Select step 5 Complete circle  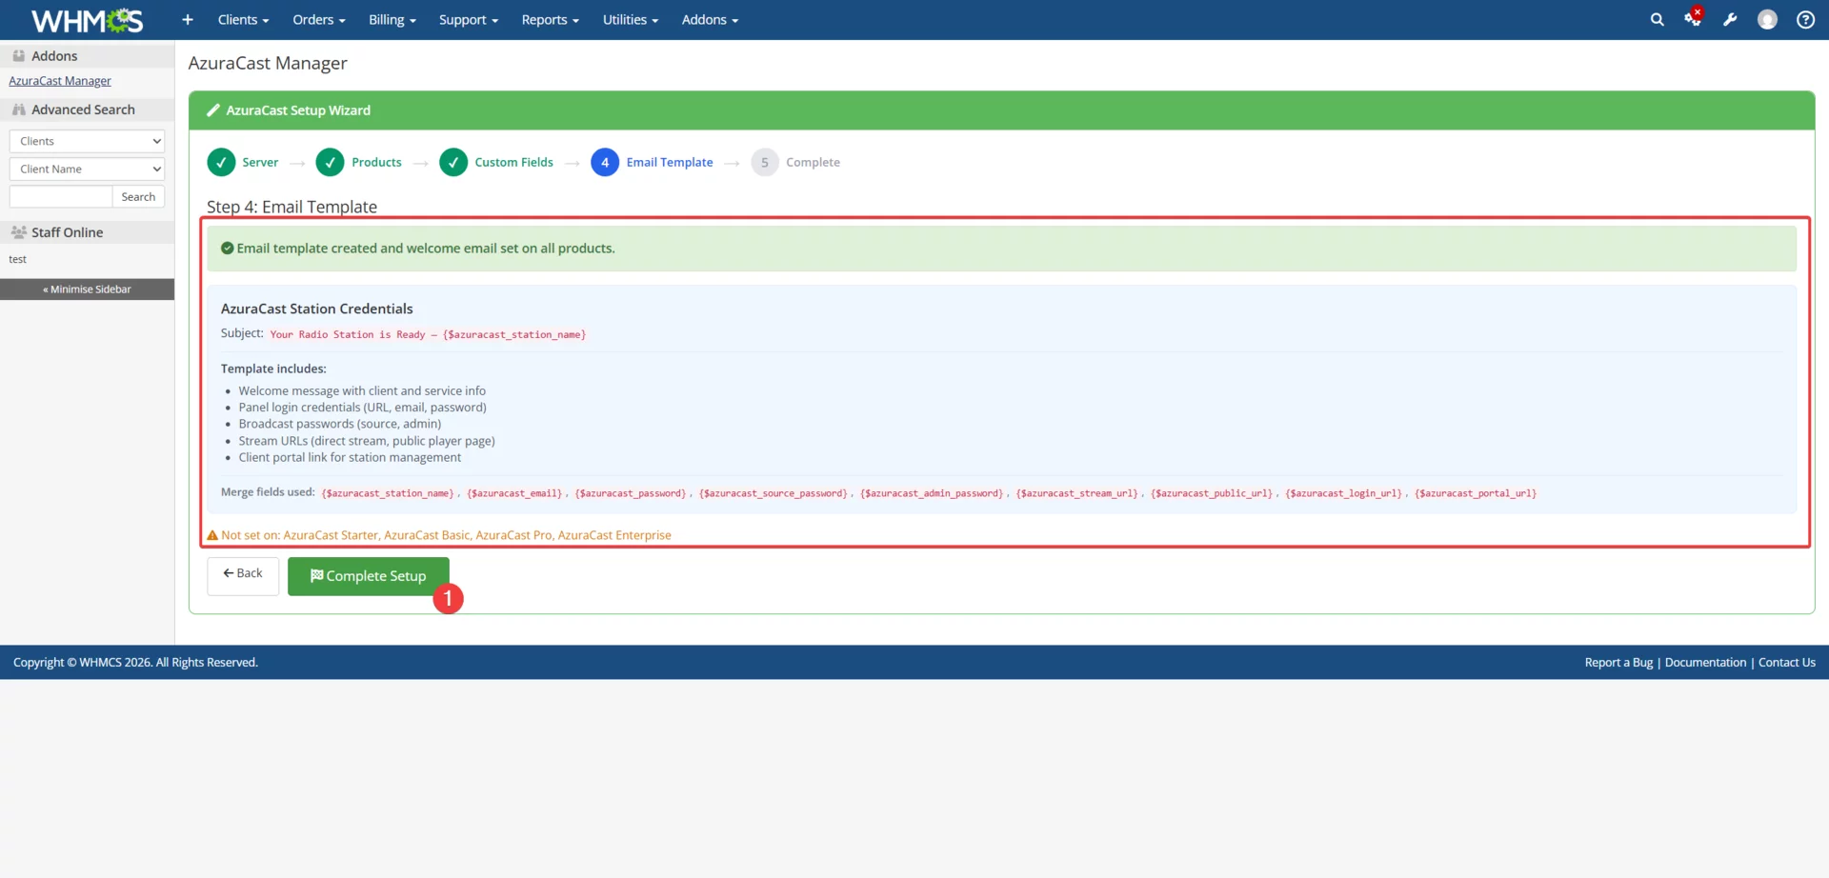764,162
